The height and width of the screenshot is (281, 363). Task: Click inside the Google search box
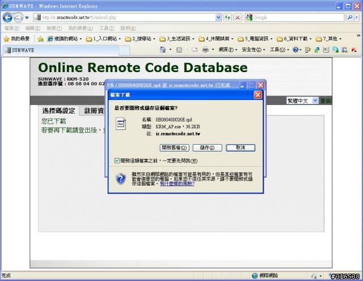coord(298,18)
